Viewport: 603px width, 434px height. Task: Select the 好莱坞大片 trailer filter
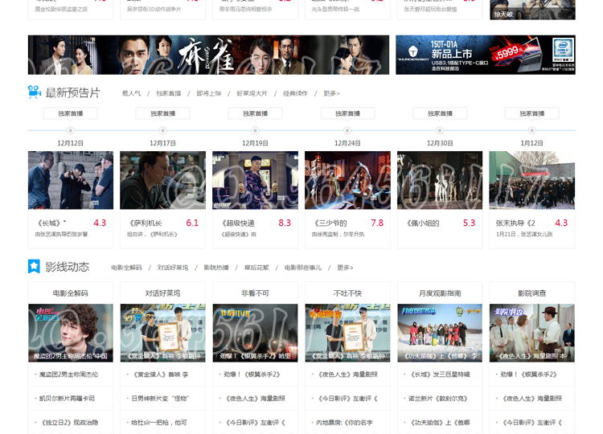click(x=252, y=93)
